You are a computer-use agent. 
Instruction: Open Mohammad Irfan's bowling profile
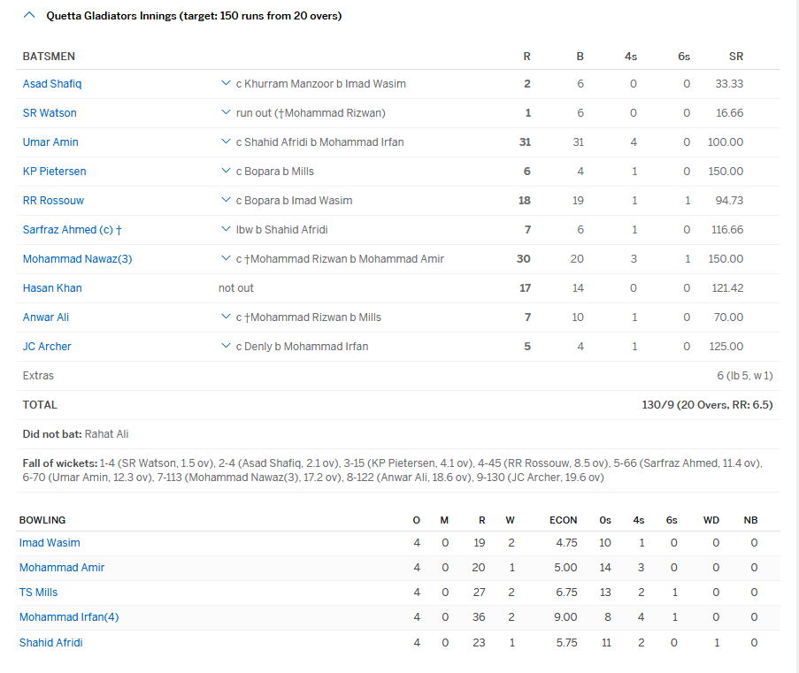click(69, 616)
